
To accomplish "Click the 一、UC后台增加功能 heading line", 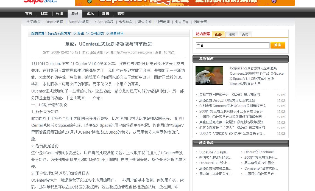I will click(49, 105).
